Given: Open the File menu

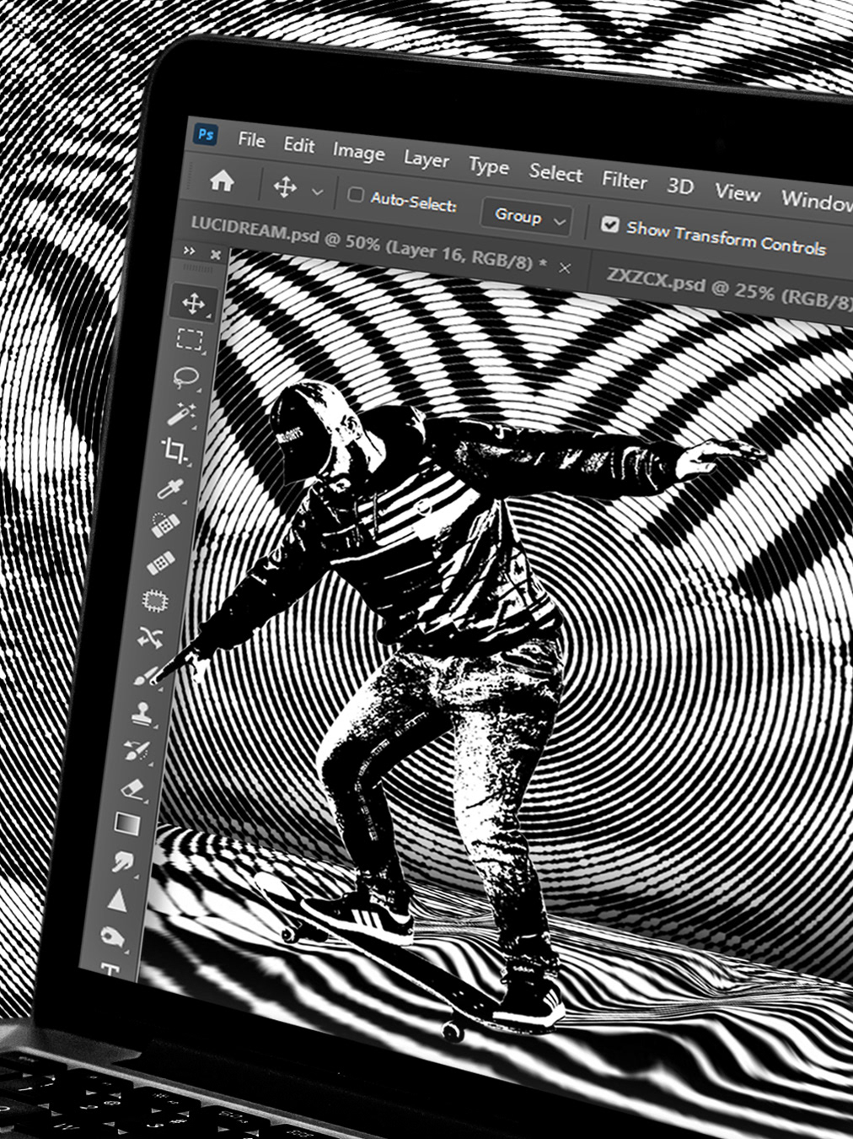Looking at the screenshot, I should click(x=251, y=139).
